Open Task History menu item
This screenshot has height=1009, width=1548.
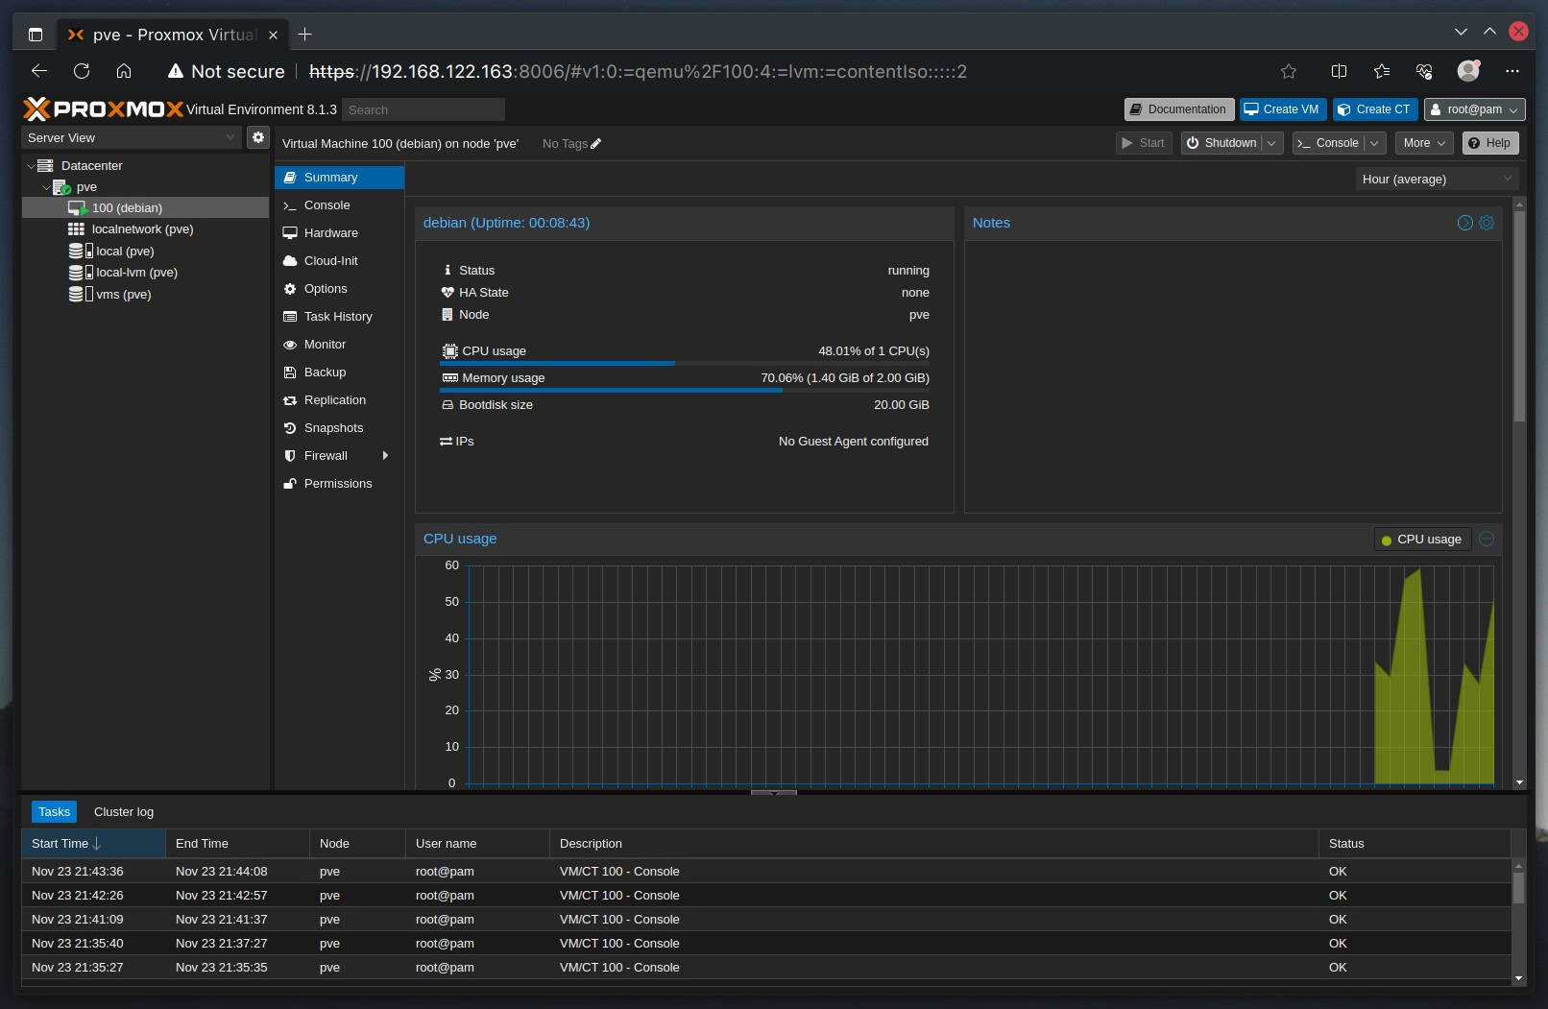coord(339,317)
